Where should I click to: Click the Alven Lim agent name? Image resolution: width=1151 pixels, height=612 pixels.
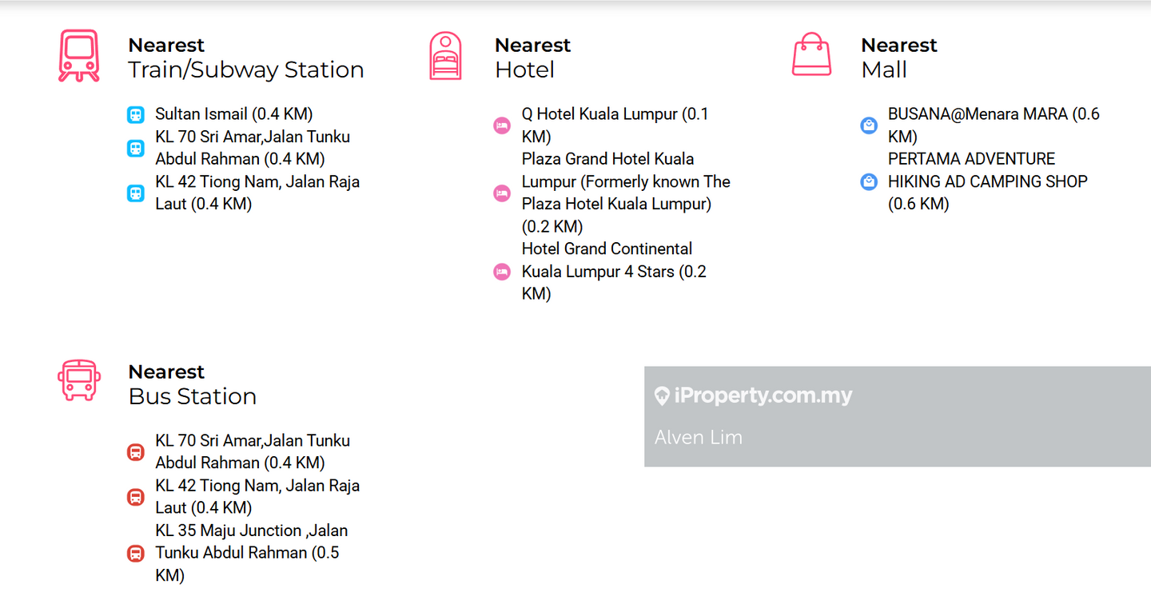pos(698,437)
